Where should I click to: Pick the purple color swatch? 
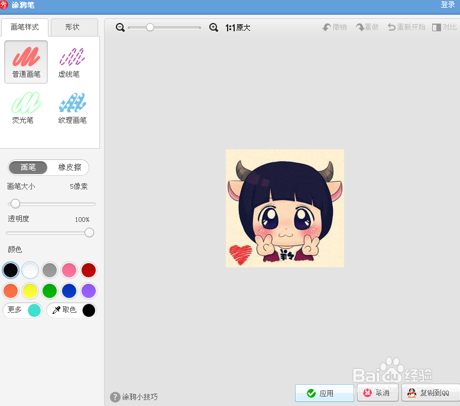89,291
